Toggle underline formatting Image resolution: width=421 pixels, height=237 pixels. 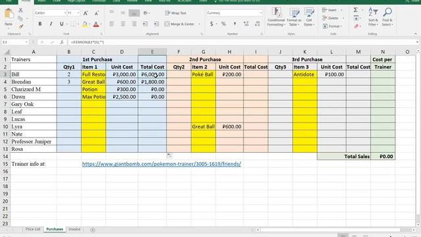point(61,24)
